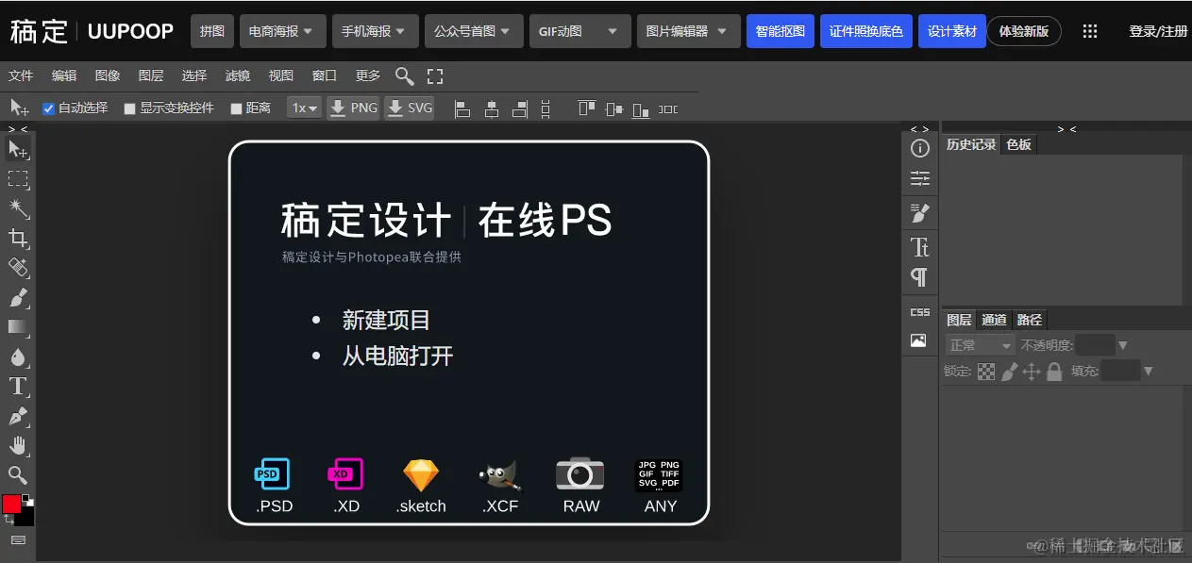Select the Move tool in left toolbar
This screenshot has width=1192, height=563.
pyautogui.click(x=18, y=149)
